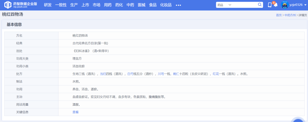The image size is (308, 122).
Task: Open the 用药 menu
Action: click(108, 5)
